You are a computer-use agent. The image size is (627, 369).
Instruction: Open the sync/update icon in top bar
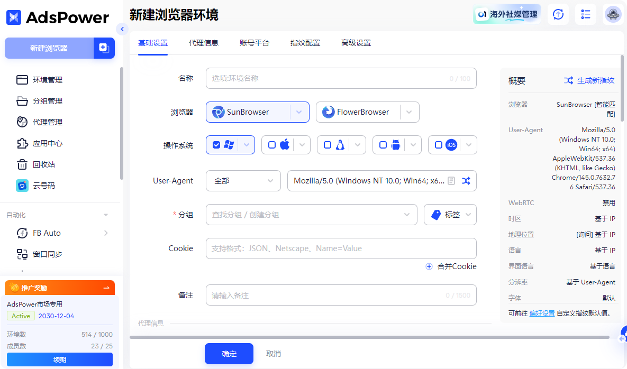coord(558,14)
